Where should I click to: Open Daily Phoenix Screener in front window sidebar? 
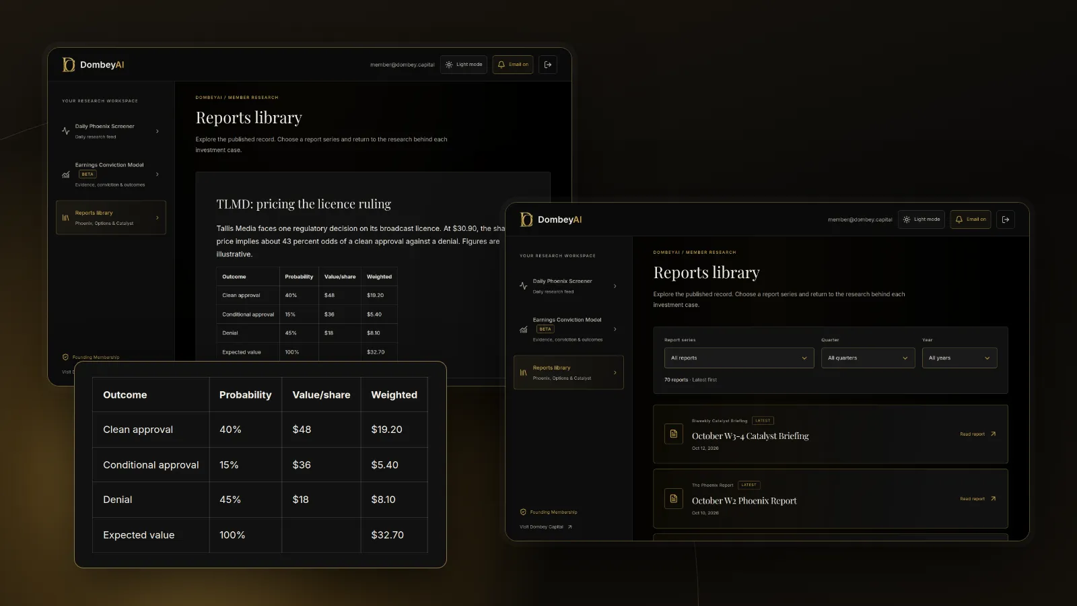(568, 286)
